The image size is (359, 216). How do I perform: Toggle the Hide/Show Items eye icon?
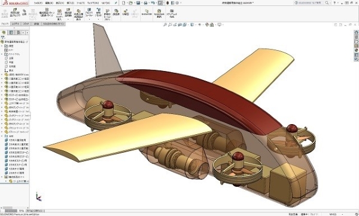point(199,24)
